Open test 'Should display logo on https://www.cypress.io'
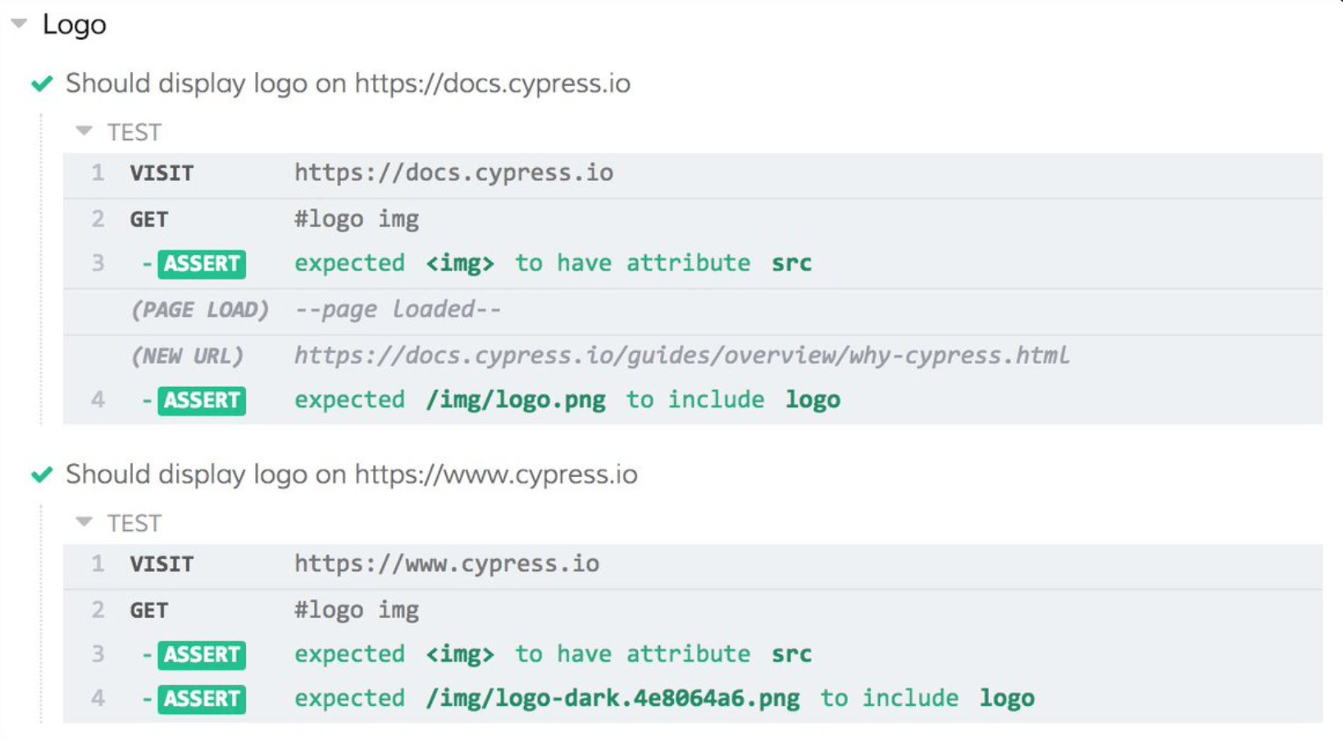Screen dimensions: 1343x741 point(352,475)
